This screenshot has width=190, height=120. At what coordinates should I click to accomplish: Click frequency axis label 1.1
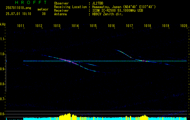(x=2, y=39)
